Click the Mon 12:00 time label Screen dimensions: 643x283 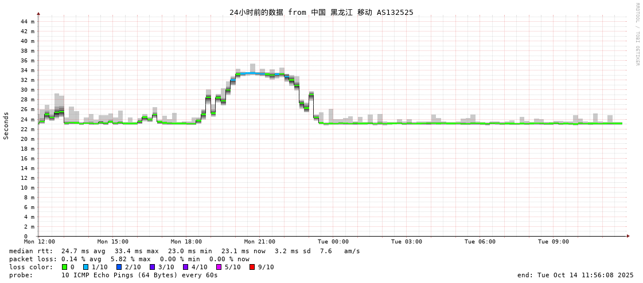[x=40, y=242]
